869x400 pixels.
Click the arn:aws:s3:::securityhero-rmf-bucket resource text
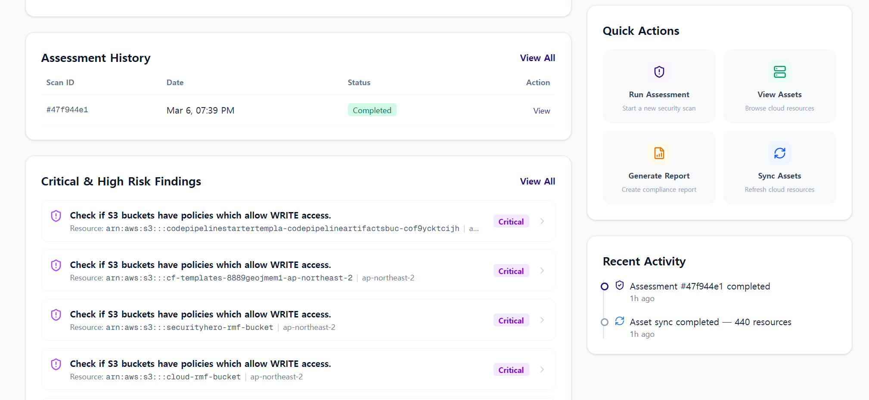click(189, 327)
